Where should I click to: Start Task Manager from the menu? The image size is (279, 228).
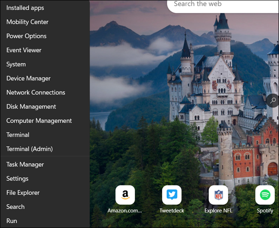[x=25, y=165]
